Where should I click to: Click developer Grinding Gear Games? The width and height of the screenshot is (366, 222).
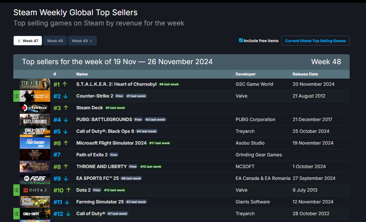point(258,155)
